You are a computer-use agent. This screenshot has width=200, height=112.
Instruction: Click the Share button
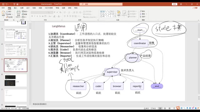pyautogui.click(x=195, y=8)
